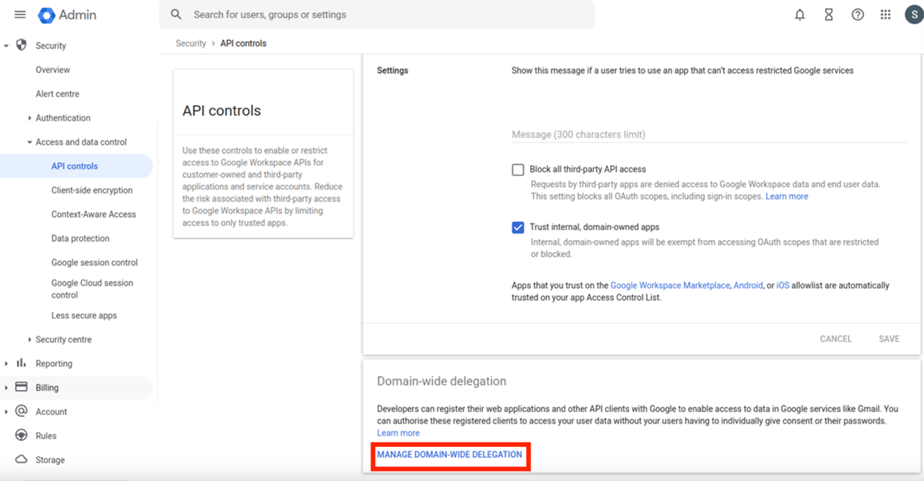Image resolution: width=924 pixels, height=481 pixels.
Task: Open the pending tasks hourglass icon
Action: [x=828, y=14]
